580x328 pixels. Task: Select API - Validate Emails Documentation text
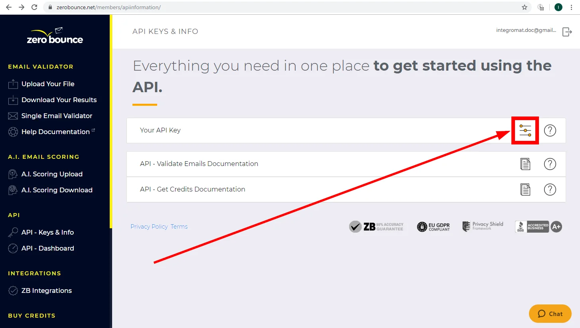tap(199, 164)
